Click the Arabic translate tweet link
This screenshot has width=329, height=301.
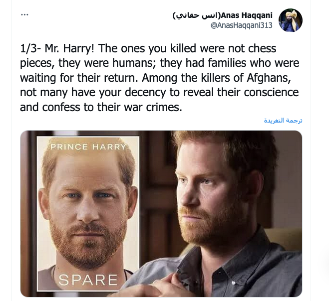pyautogui.click(x=283, y=121)
